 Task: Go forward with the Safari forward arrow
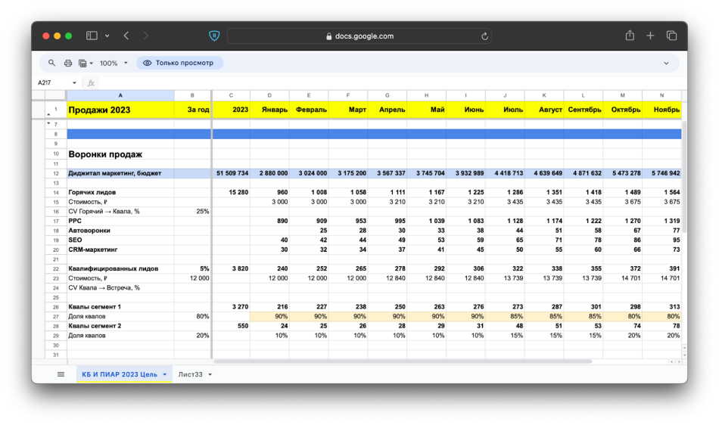click(146, 36)
